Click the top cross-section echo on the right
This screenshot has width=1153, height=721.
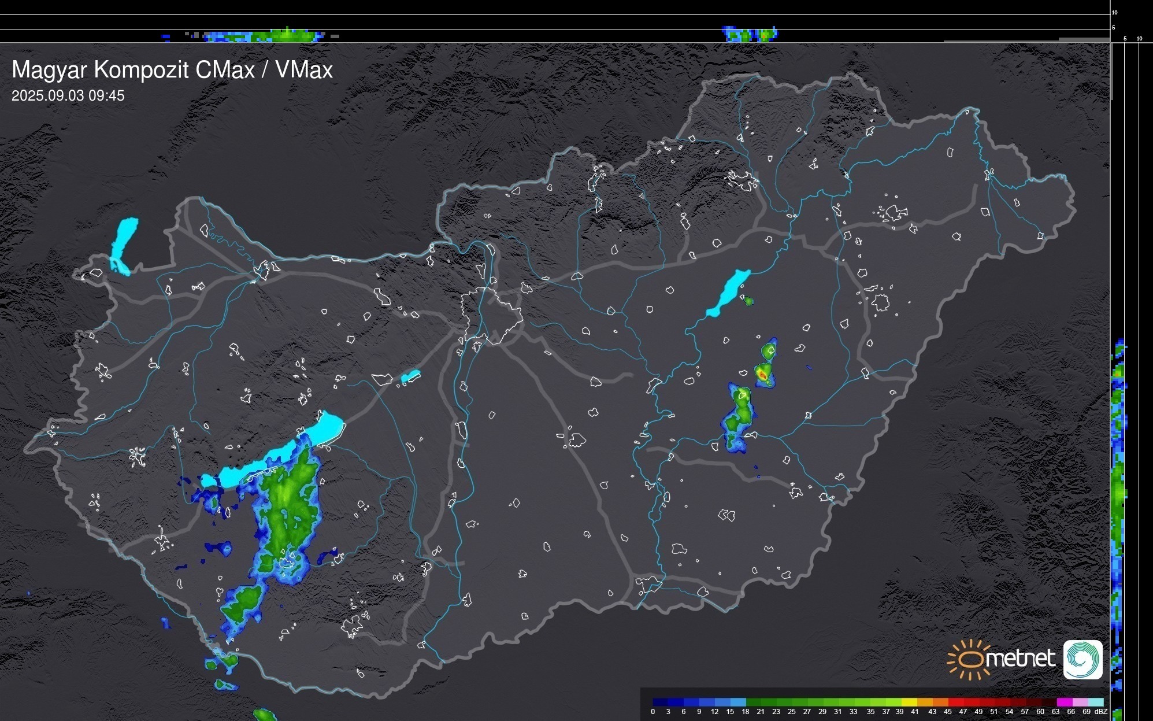tap(750, 34)
